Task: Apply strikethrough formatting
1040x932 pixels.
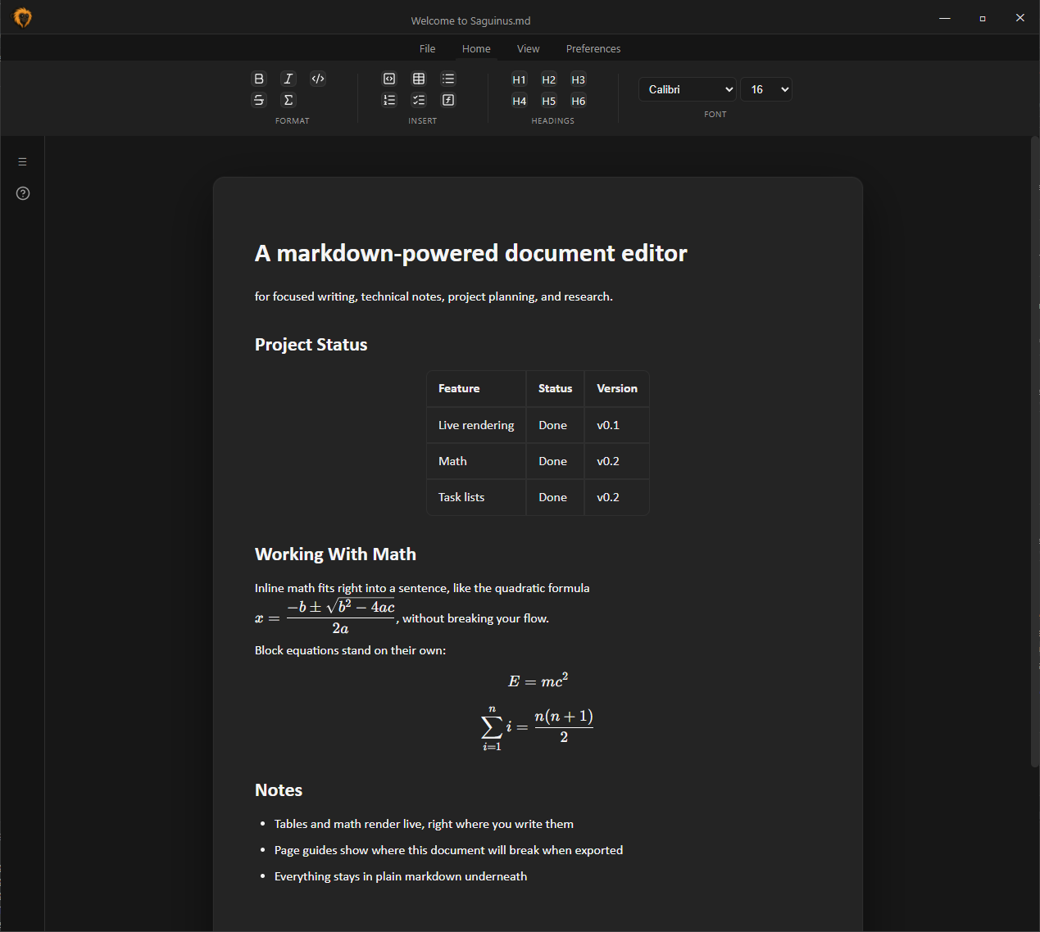Action: [259, 100]
